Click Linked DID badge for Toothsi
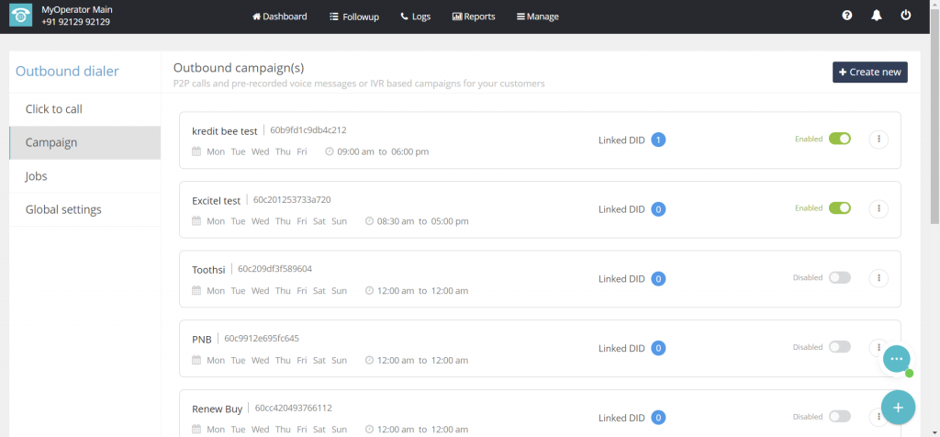This screenshot has height=437, width=940. (x=658, y=279)
